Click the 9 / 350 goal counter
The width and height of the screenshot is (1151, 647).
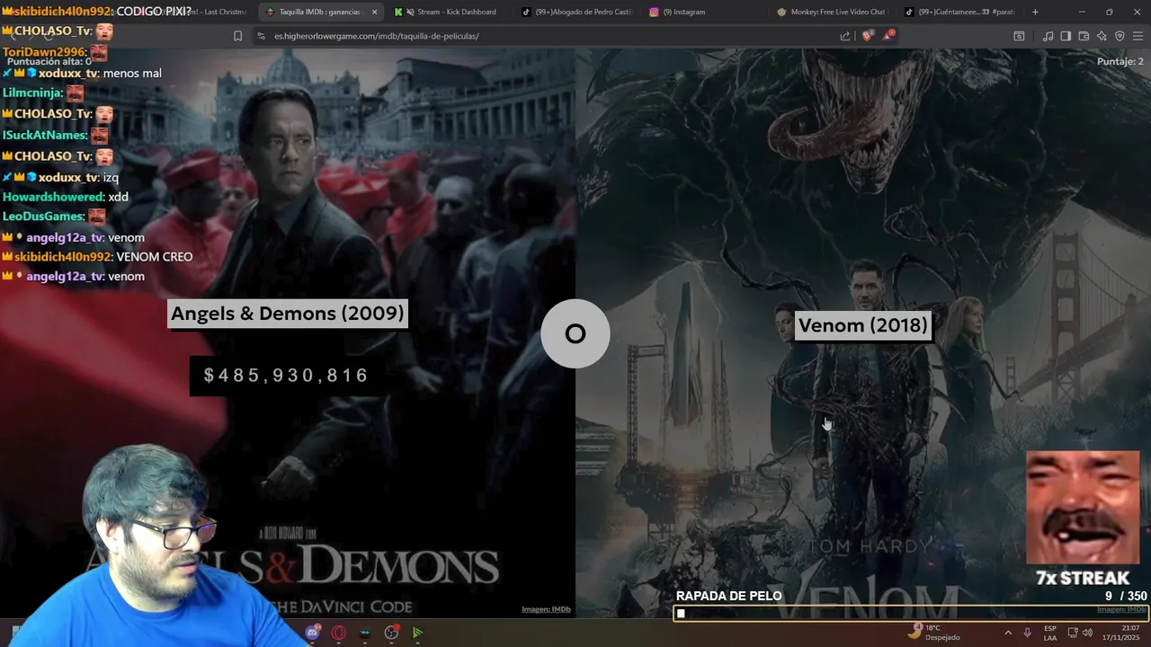tap(1126, 596)
